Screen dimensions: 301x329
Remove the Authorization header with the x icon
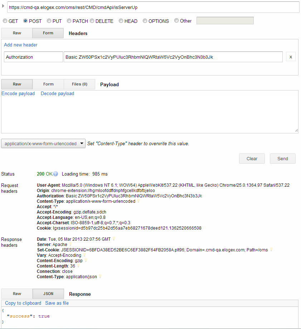pyautogui.click(x=291, y=57)
